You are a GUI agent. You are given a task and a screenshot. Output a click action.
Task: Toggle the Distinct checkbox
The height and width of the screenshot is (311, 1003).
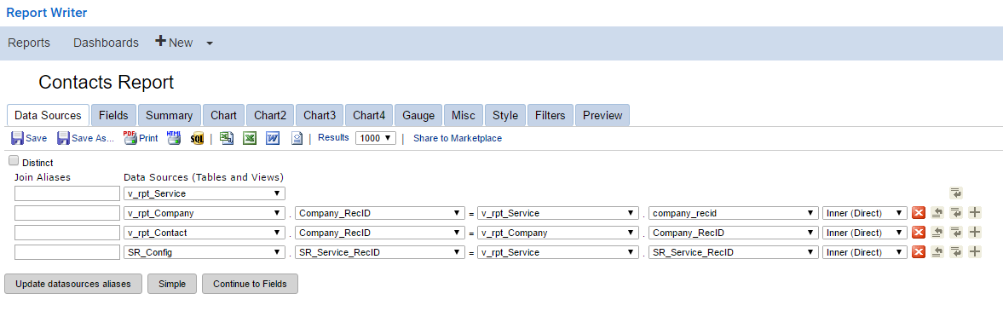[14, 161]
